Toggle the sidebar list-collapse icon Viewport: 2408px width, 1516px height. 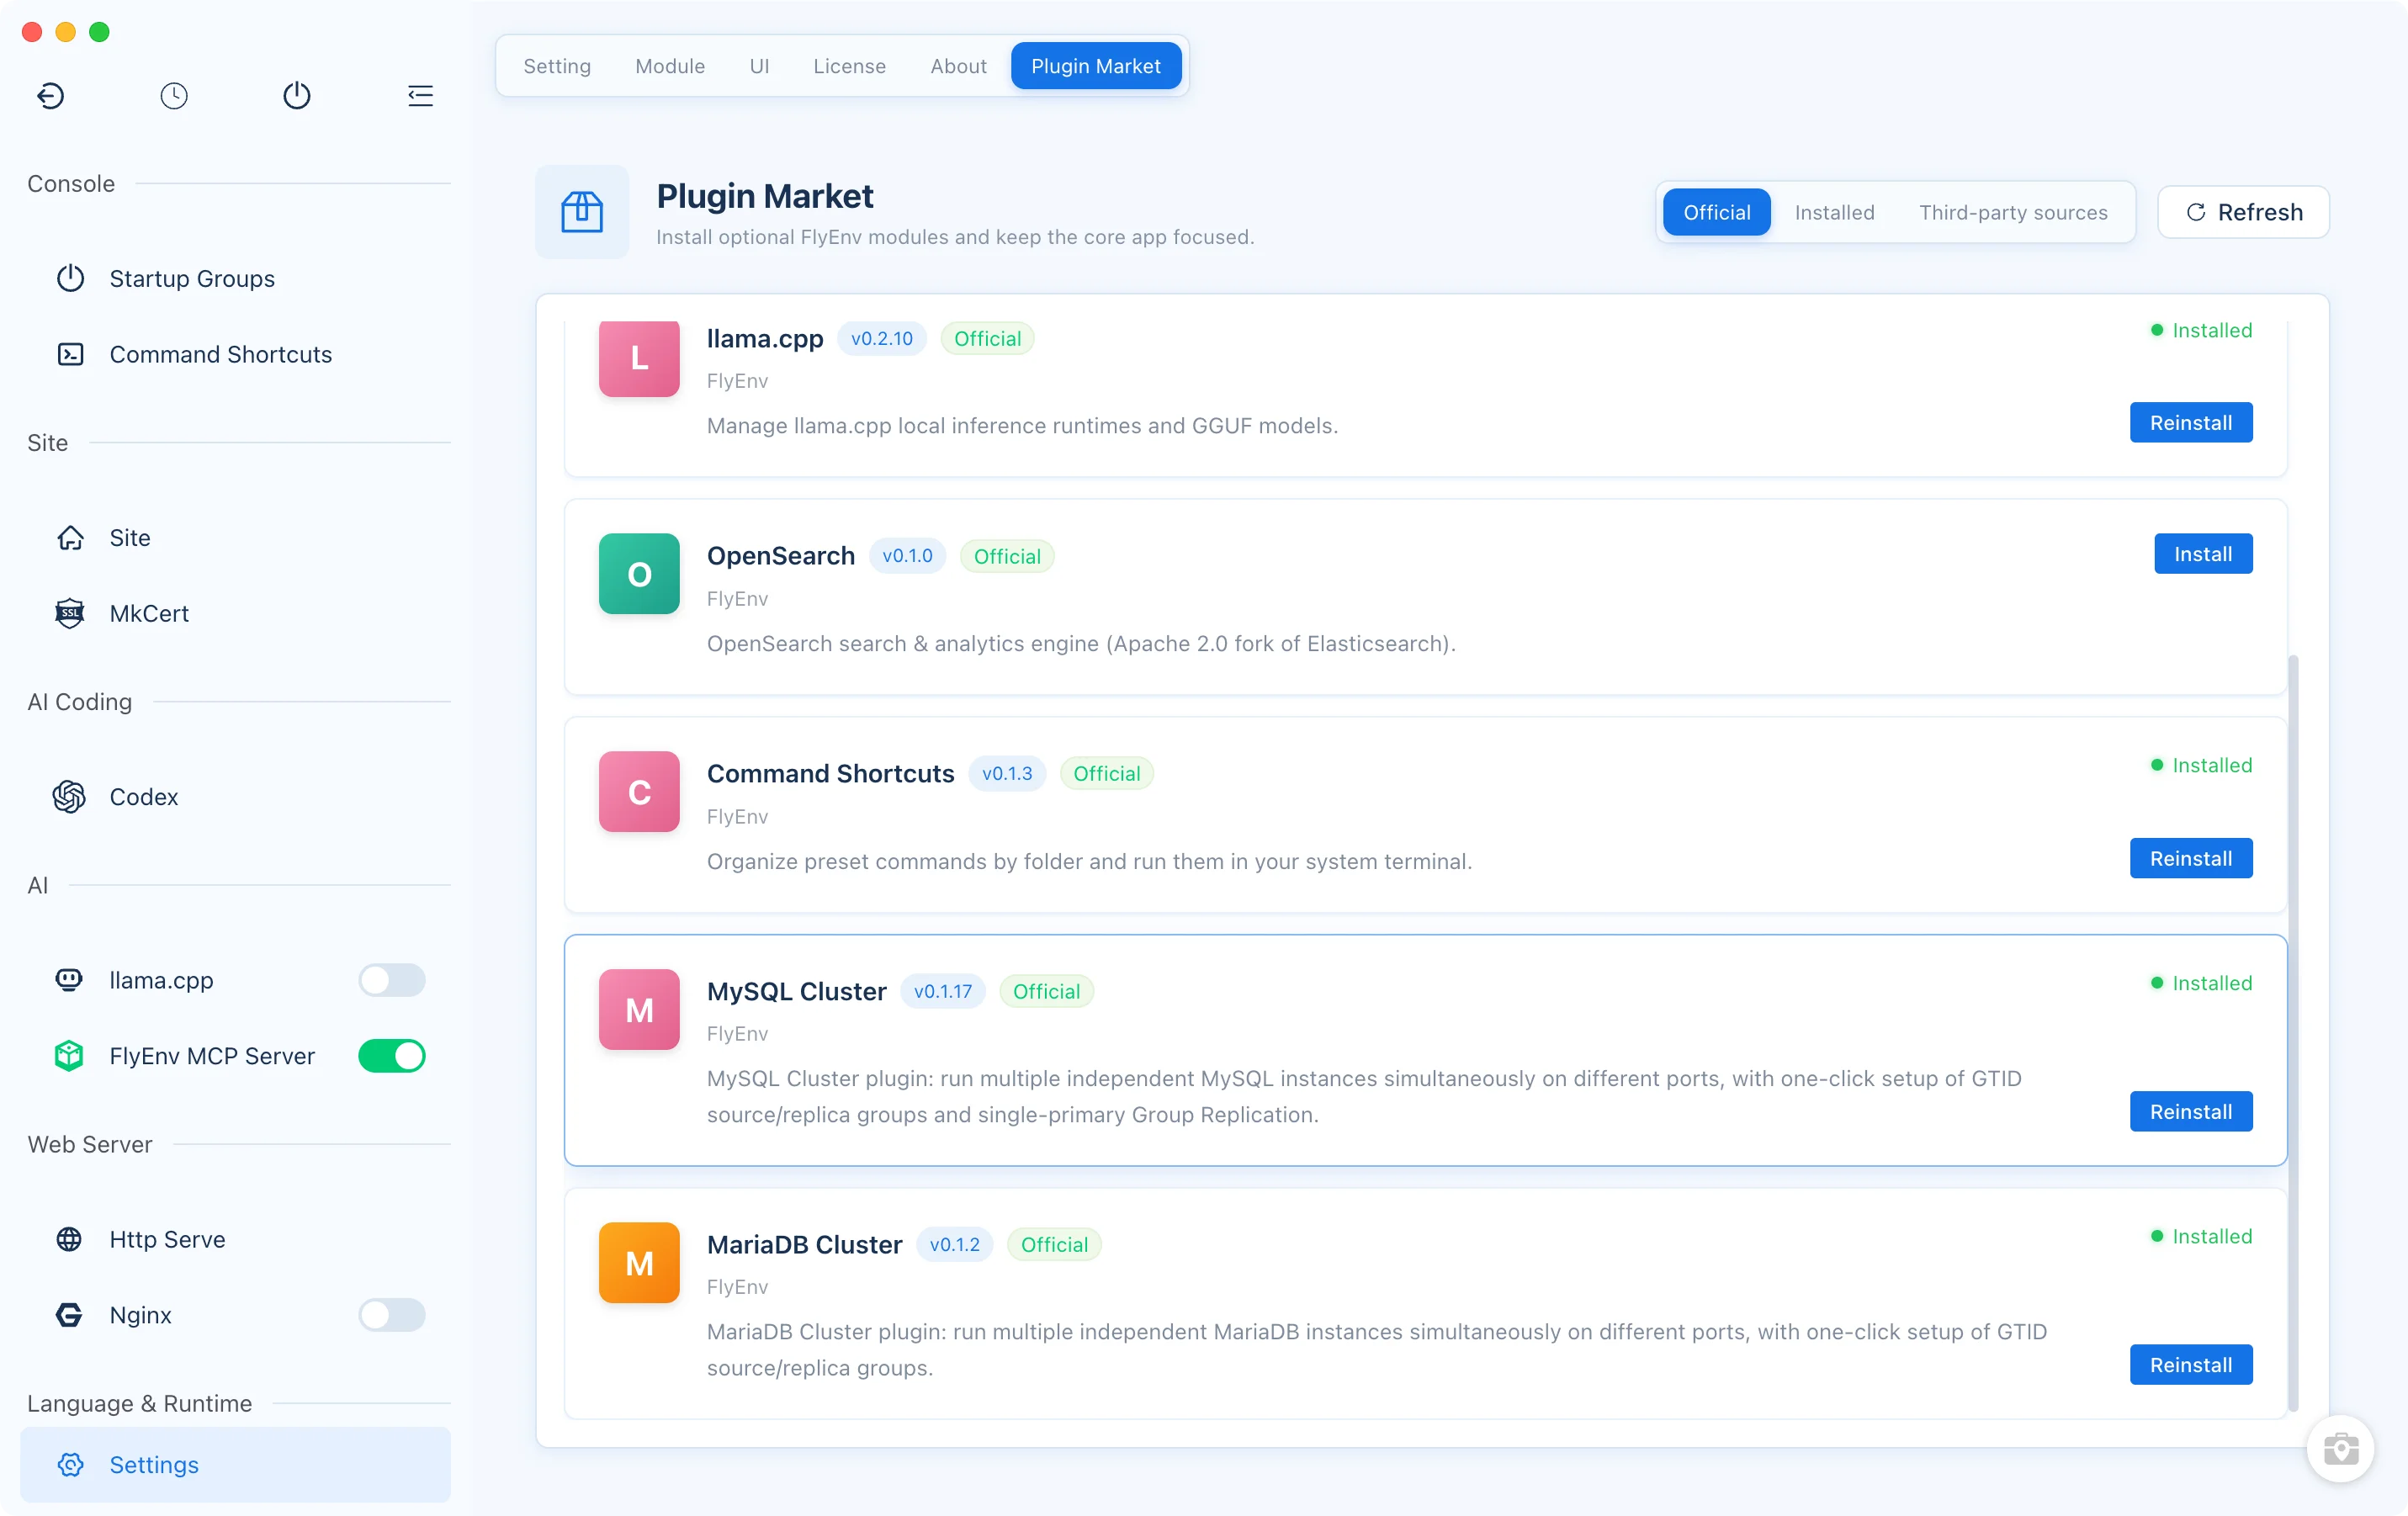[x=420, y=96]
